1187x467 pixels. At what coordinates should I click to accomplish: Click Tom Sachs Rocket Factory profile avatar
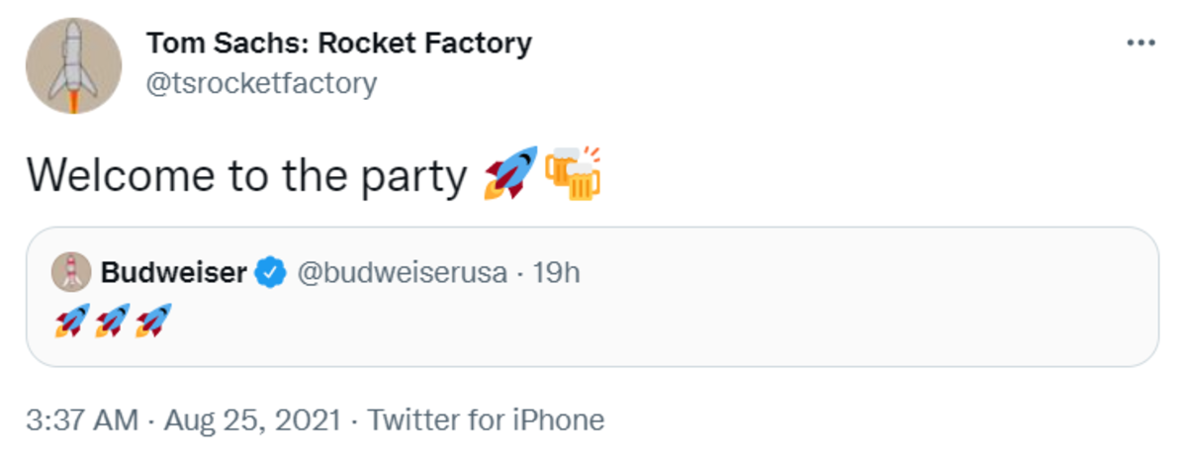click(x=73, y=65)
